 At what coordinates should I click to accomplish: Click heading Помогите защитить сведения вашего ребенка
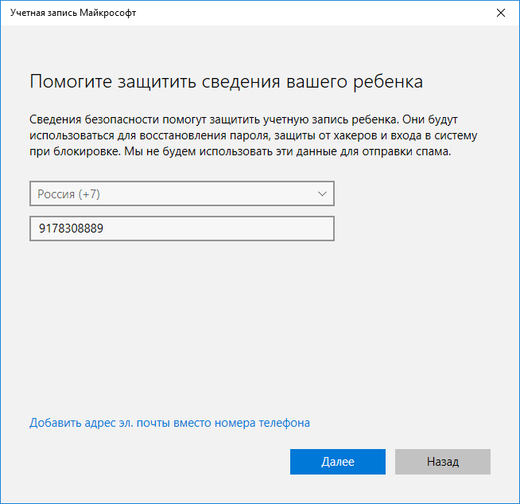coord(226,81)
